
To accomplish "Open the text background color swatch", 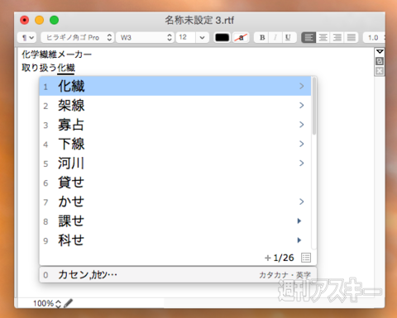I will pos(241,37).
